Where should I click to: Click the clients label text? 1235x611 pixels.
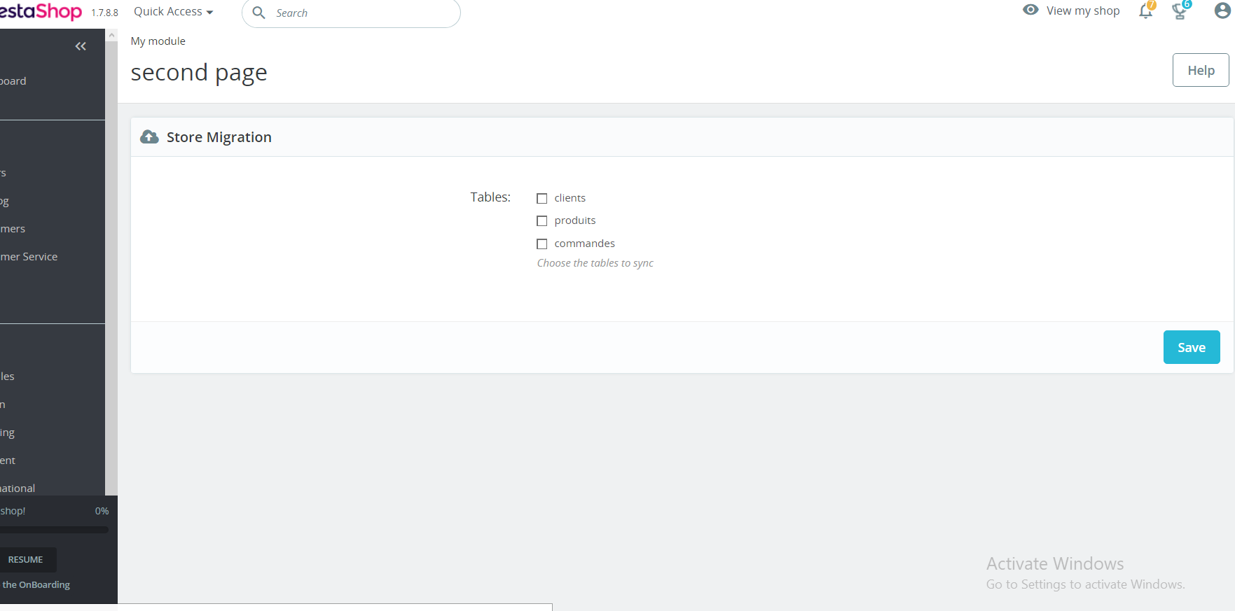click(x=570, y=198)
